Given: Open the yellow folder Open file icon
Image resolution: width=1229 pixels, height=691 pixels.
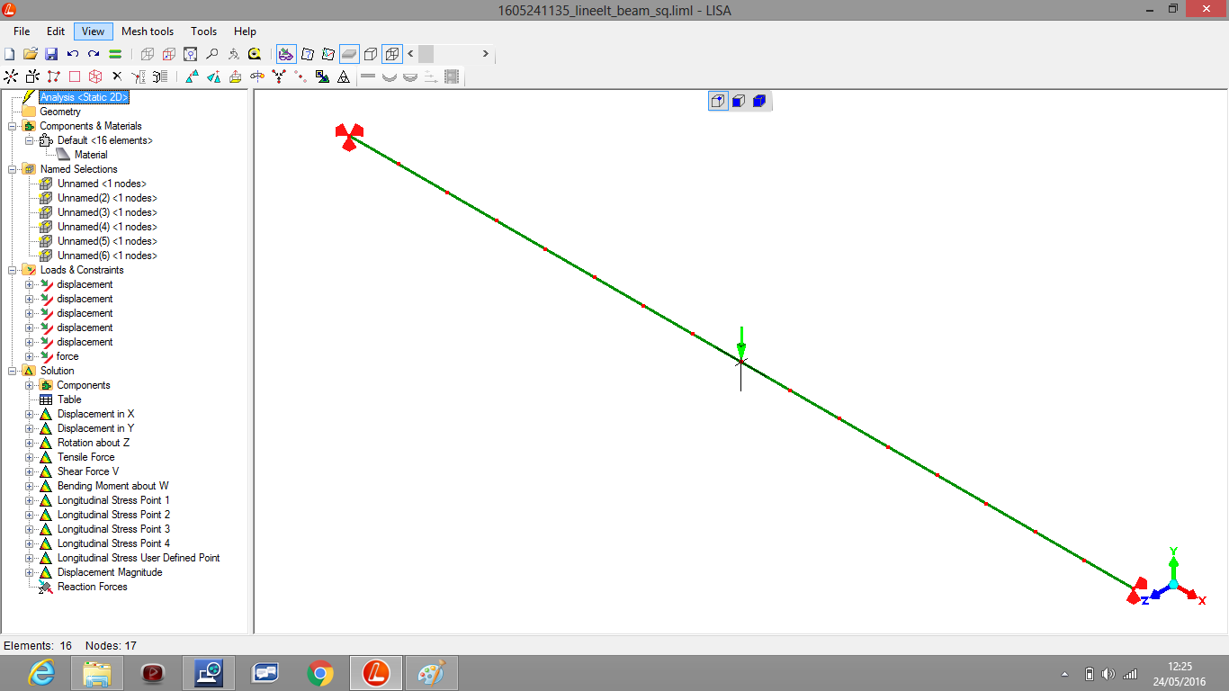Looking at the screenshot, I should point(31,54).
